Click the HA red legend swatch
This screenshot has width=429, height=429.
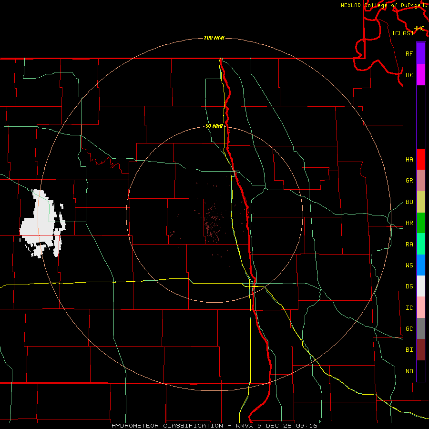[x=421, y=159]
